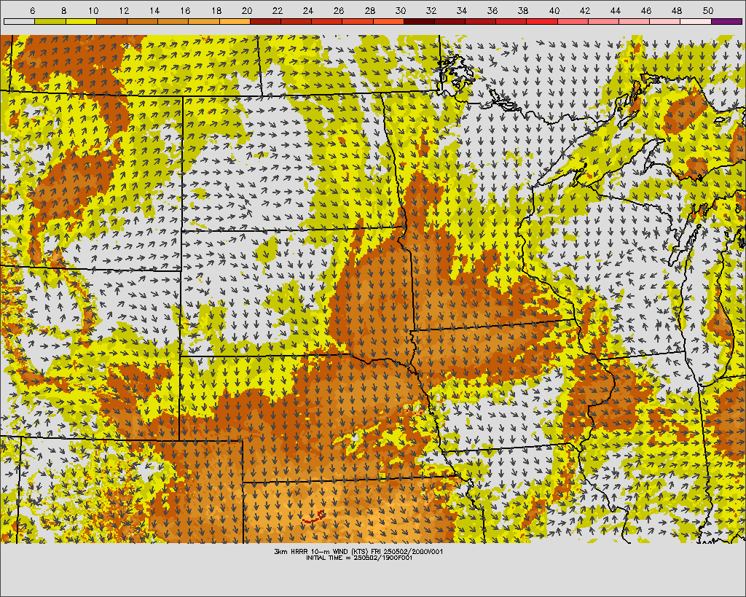The image size is (746, 597).
Task: Pick the 26–28 knots legend swatch
Action: pyautogui.click(x=358, y=21)
